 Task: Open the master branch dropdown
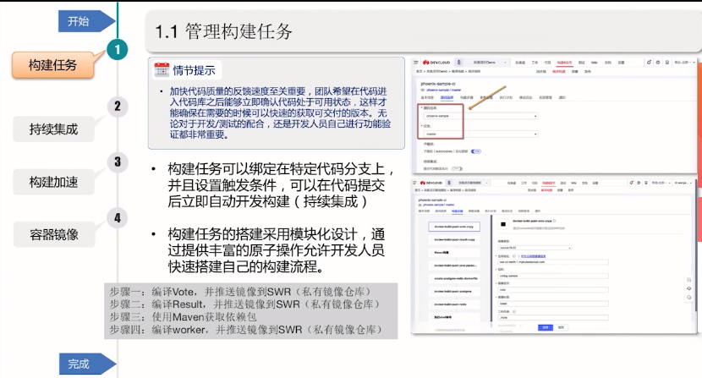[x=480, y=134]
